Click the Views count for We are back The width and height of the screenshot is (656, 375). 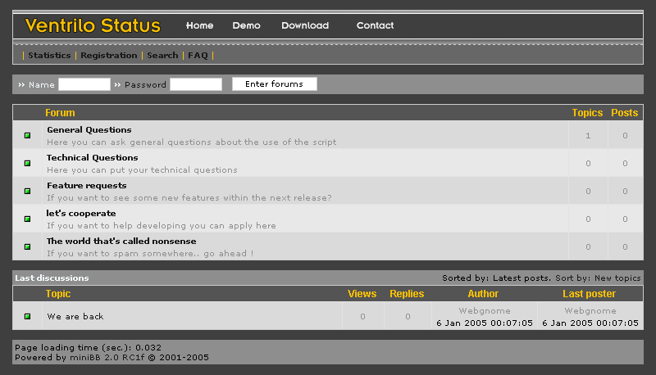[362, 317]
